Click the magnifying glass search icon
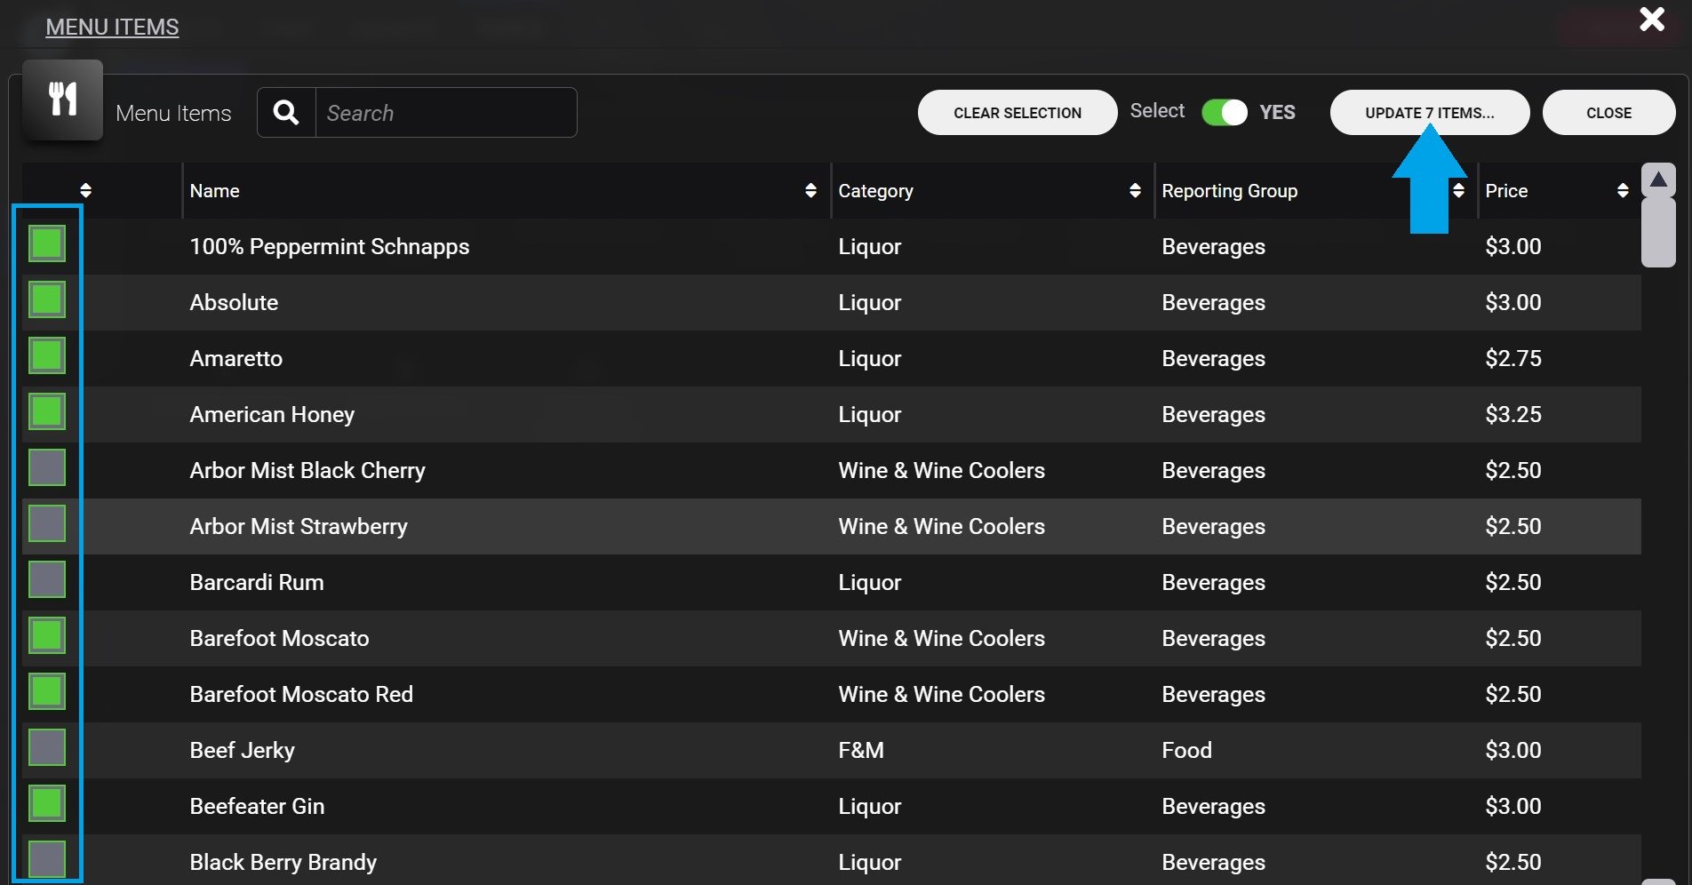This screenshot has height=885, width=1692. [285, 112]
